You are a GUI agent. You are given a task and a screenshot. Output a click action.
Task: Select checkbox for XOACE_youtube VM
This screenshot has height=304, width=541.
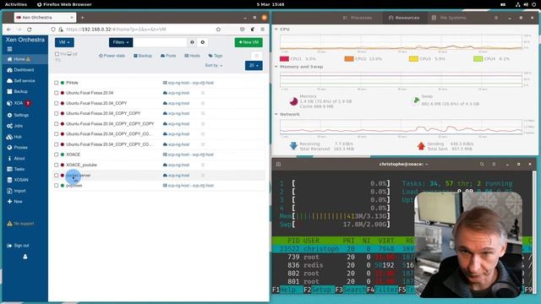coord(57,165)
